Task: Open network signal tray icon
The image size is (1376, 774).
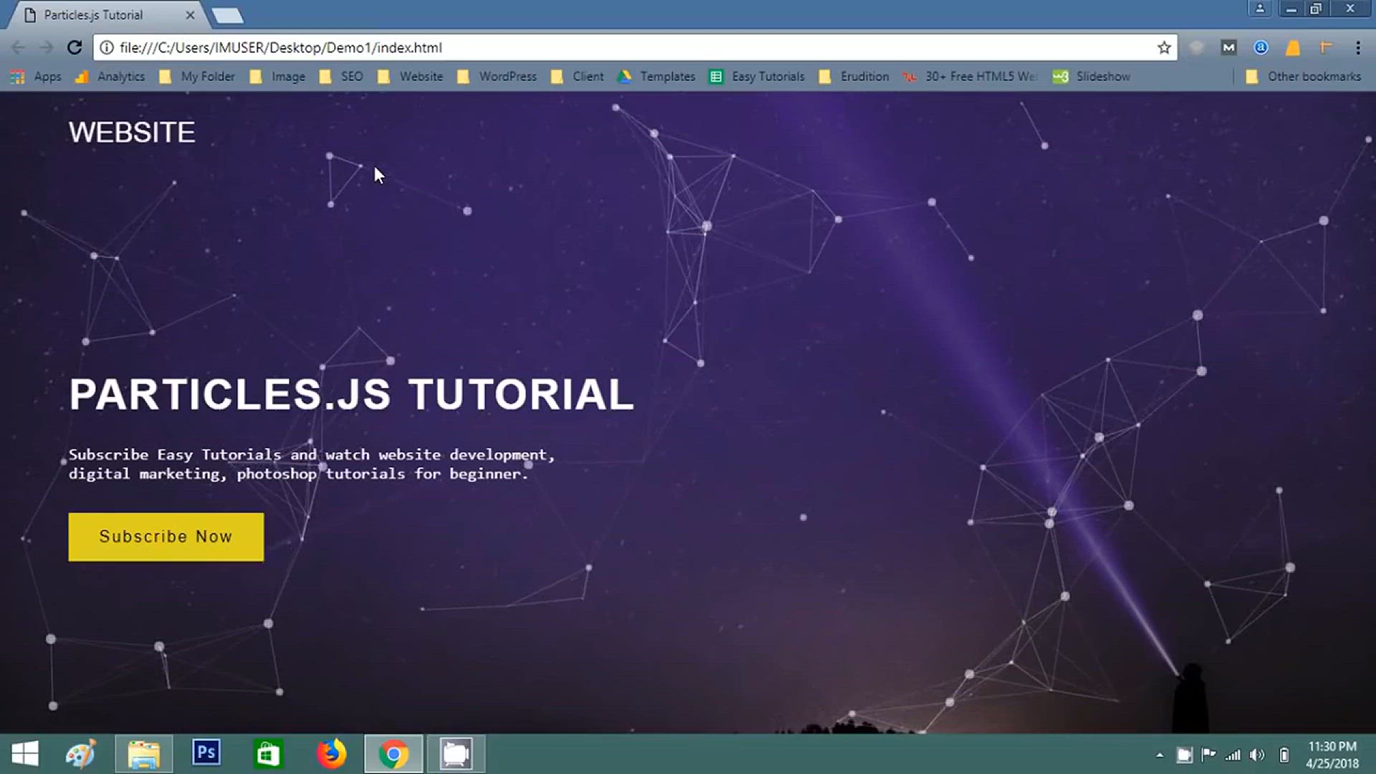Action: (x=1233, y=755)
